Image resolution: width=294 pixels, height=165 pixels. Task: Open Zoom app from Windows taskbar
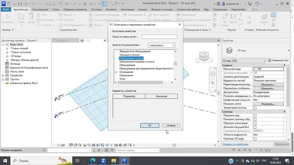click(103, 161)
